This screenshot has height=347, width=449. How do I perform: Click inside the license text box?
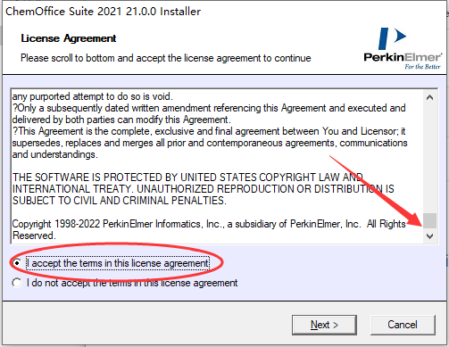point(217,166)
